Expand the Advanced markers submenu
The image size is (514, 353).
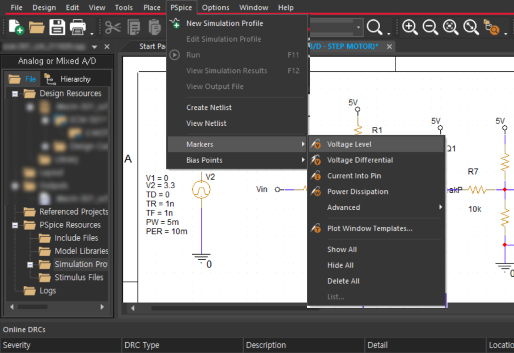point(376,207)
